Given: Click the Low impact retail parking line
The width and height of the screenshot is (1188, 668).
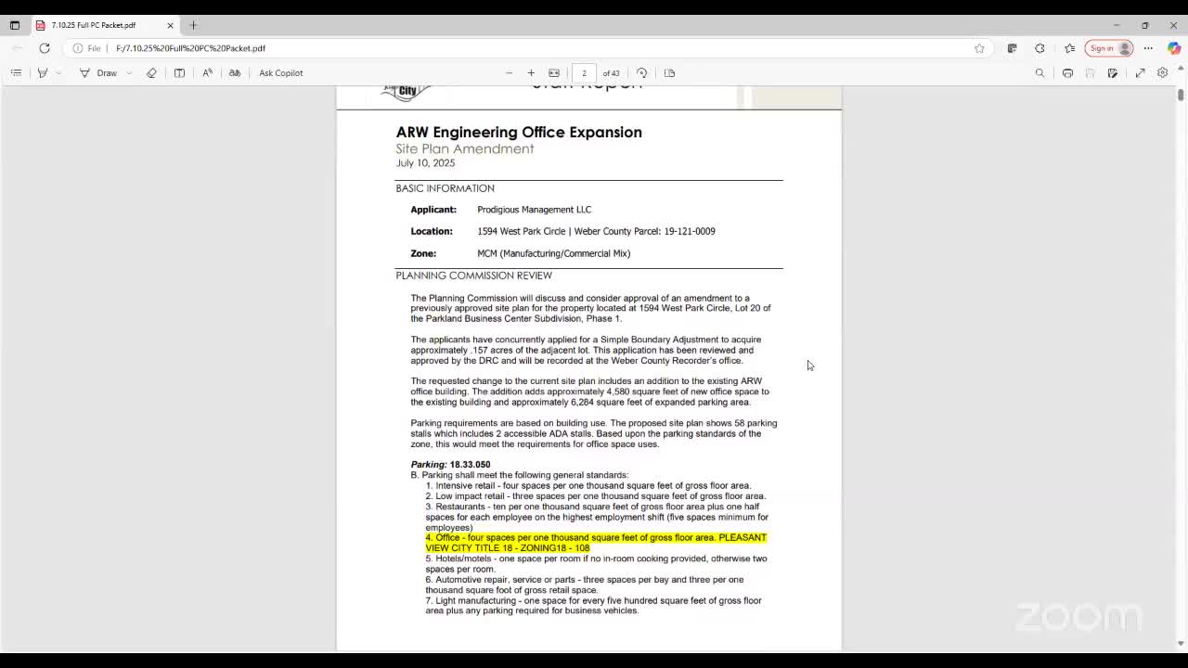Looking at the screenshot, I should (596, 496).
